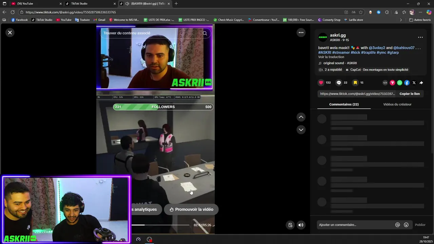This screenshot has height=244, width=434.
Task: Mute the ASKRII tab audio icon
Action: click(x=127, y=4)
